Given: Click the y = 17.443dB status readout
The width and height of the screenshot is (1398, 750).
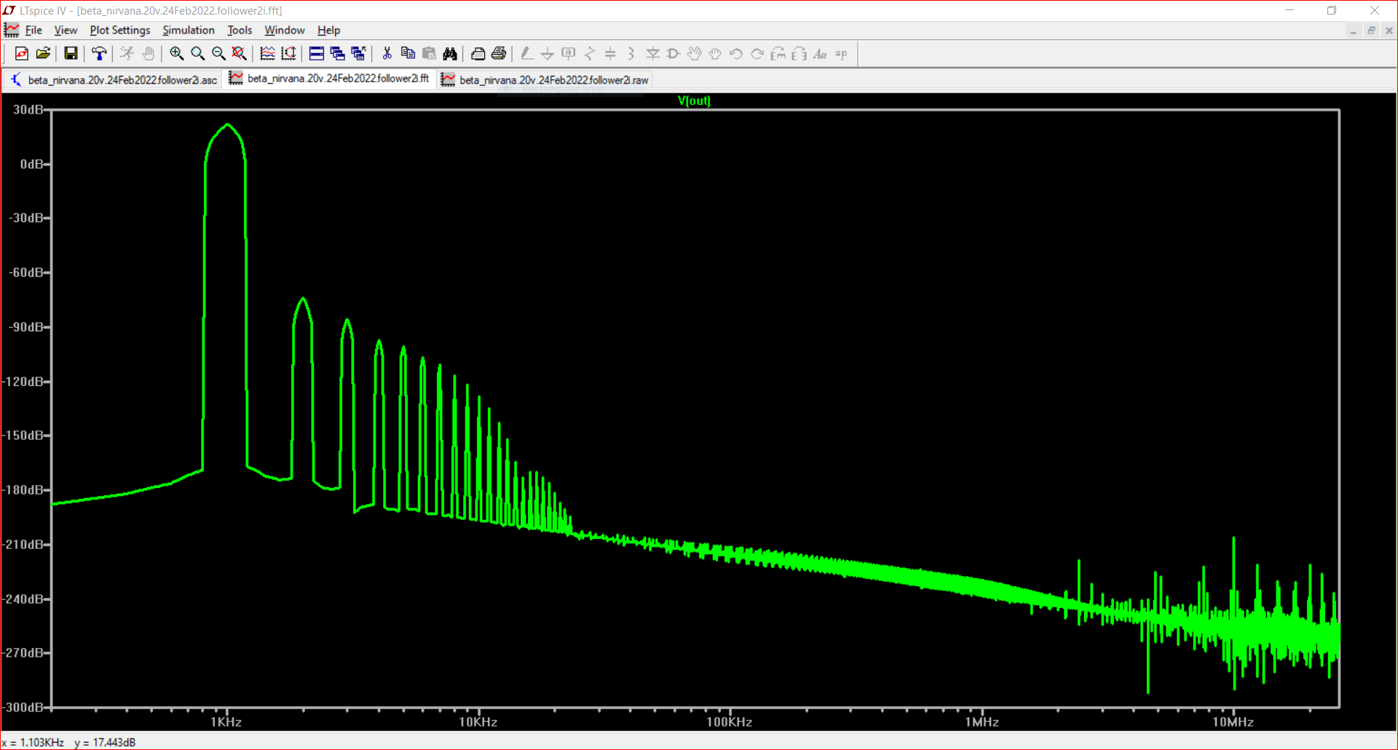Looking at the screenshot, I should coord(105,742).
